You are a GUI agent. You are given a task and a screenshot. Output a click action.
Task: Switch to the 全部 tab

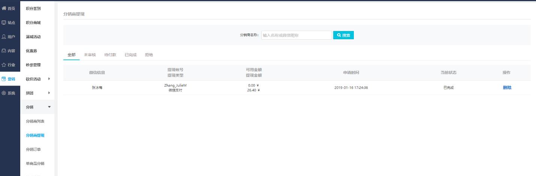[x=71, y=55]
